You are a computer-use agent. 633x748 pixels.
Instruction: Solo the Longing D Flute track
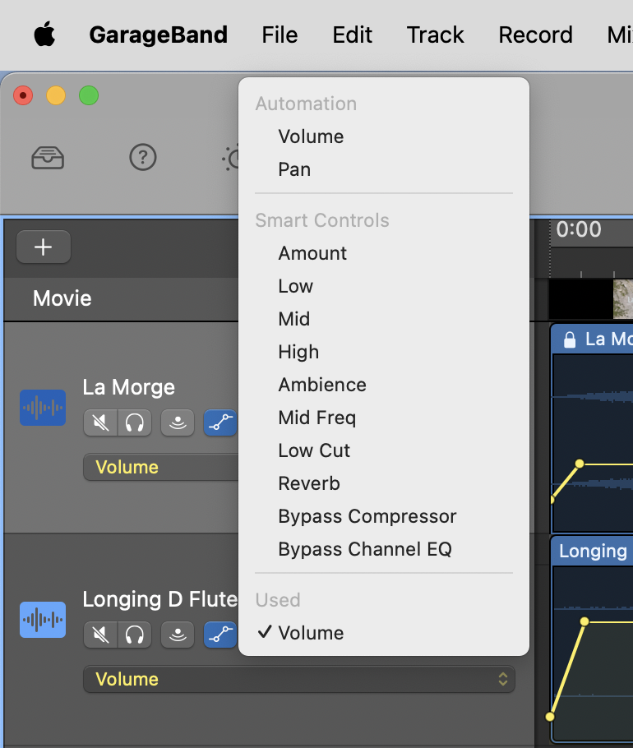(x=135, y=635)
